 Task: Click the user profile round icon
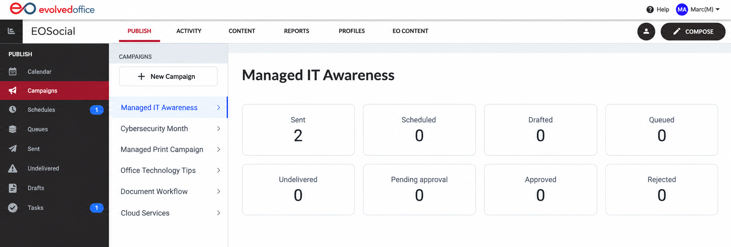(x=646, y=32)
